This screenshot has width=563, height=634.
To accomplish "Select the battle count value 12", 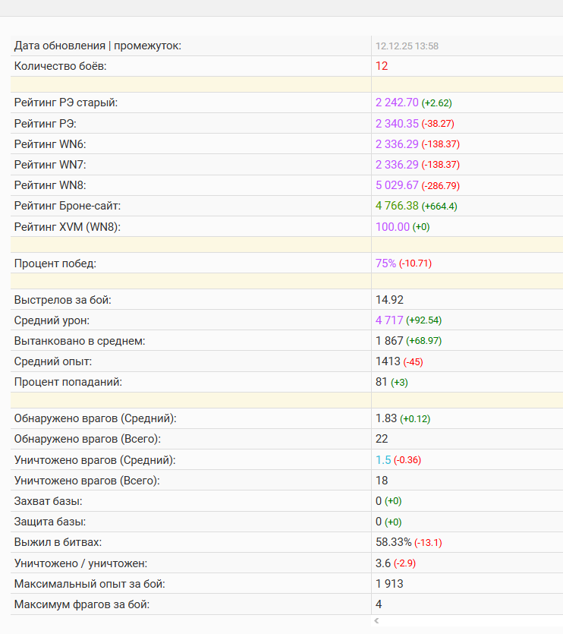I will [382, 66].
